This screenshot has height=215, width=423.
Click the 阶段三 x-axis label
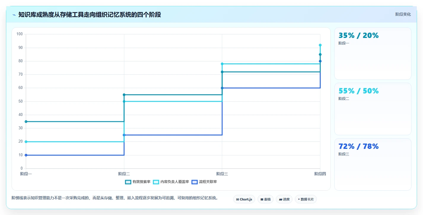click(222, 174)
